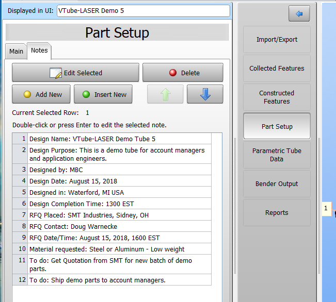This screenshot has width=336, height=302.
Task: Open Bender Output menu
Action: [277, 183]
